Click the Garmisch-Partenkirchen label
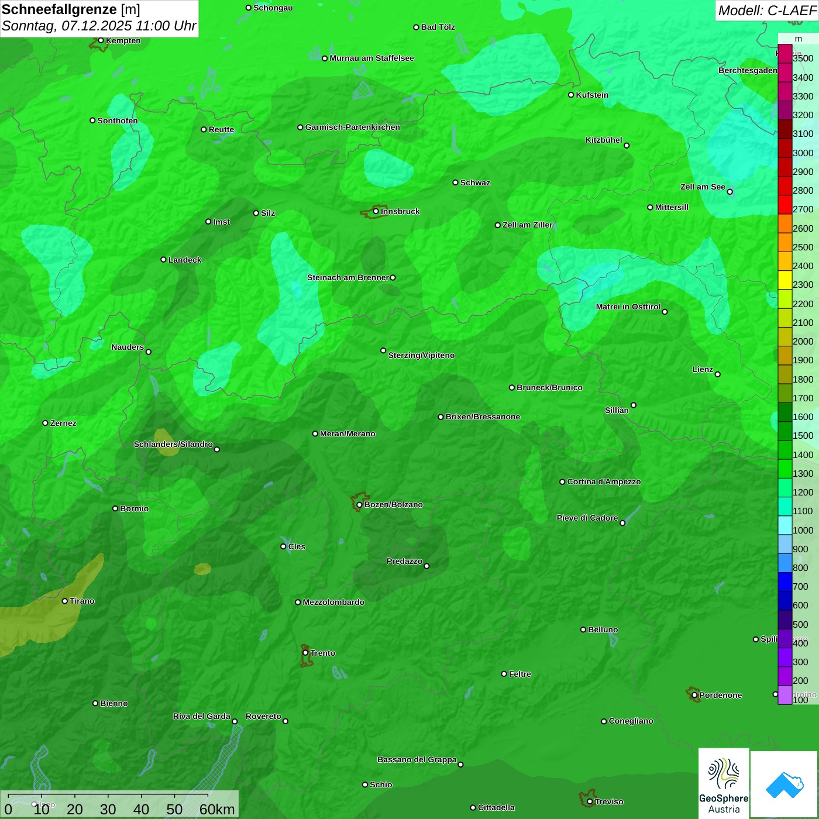This screenshot has height=819, width=819. (x=353, y=128)
